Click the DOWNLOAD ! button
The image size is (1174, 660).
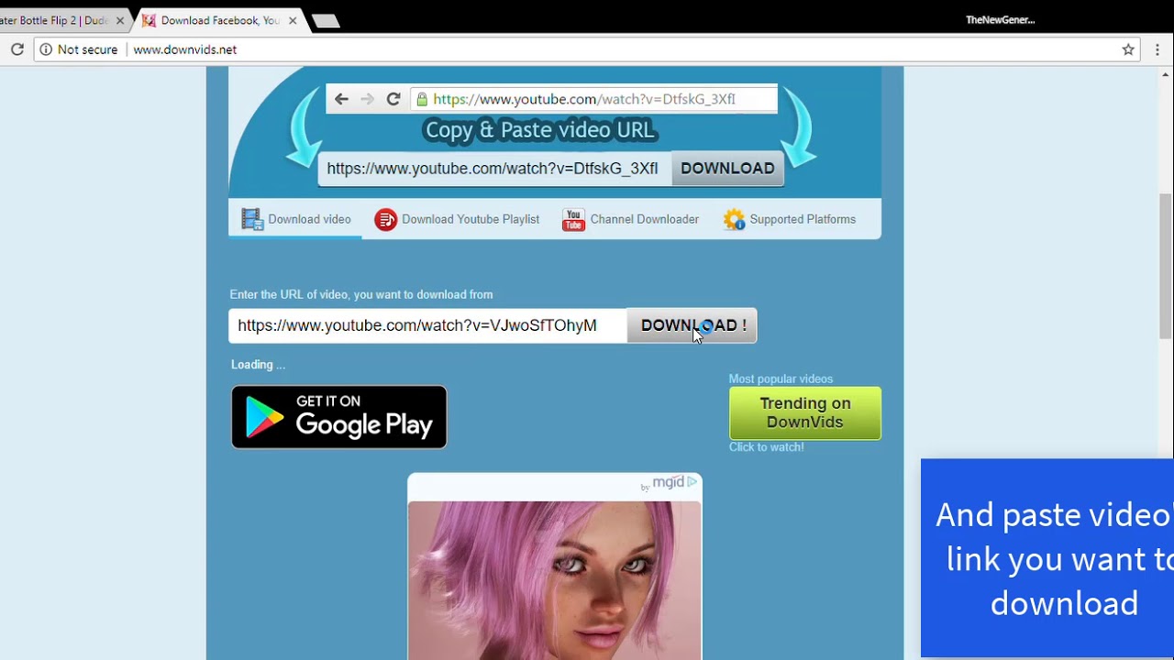[692, 325]
